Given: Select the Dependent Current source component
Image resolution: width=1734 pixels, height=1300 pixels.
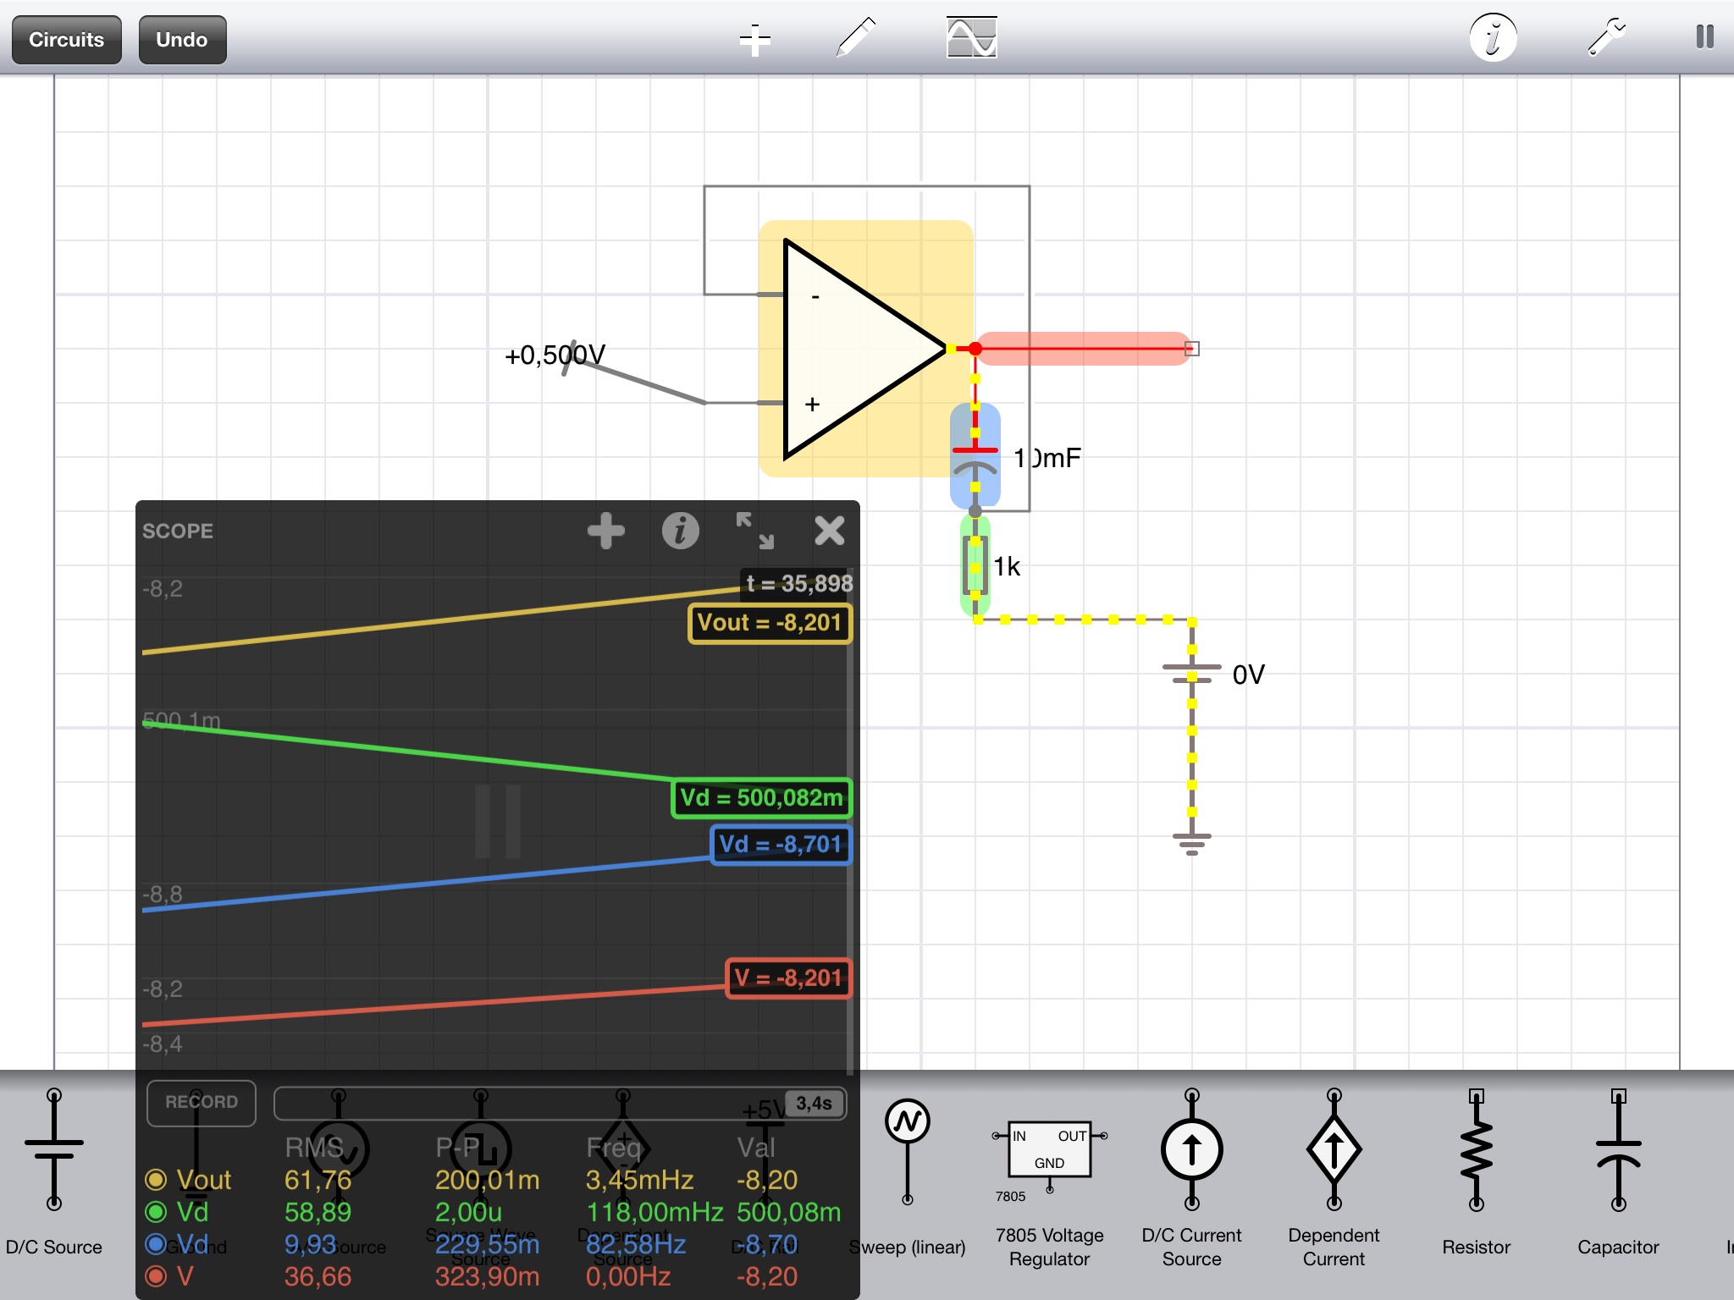Looking at the screenshot, I should (1334, 1178).
